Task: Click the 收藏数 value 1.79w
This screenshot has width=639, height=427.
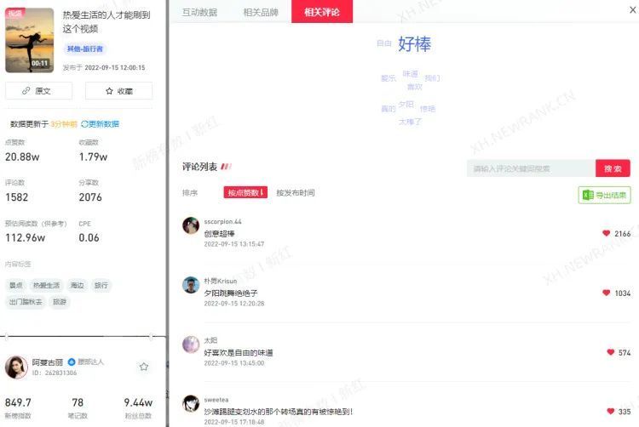Action: click(94, 157)
